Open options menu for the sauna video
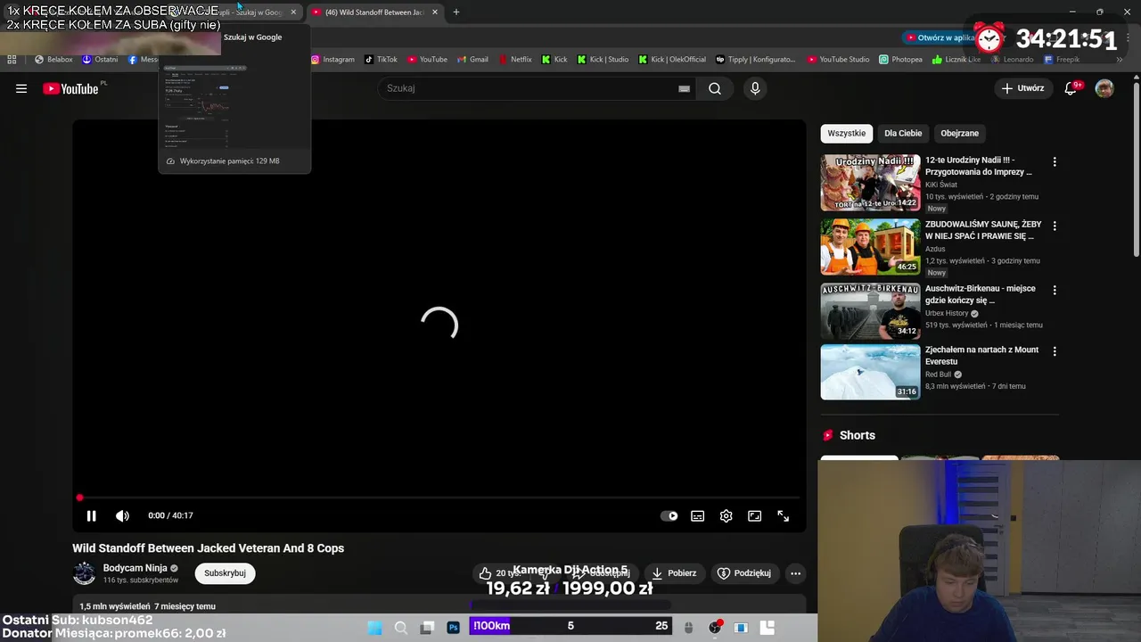The width and height of the screenshot is (1141, 642). point(1055,226)
